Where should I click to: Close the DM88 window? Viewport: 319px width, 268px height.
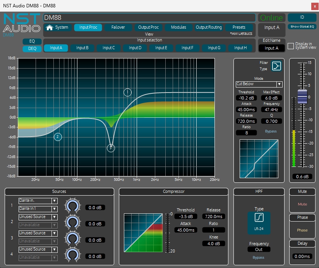point(315,6)
